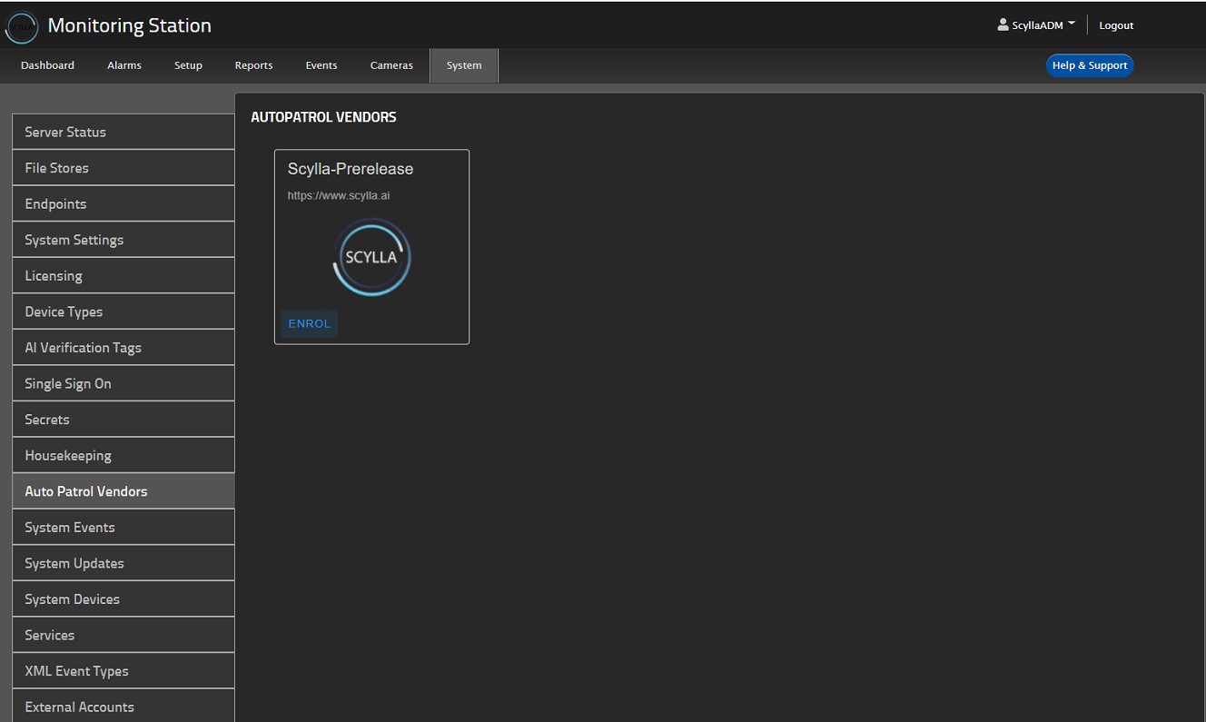Click the Scylla circular logo on vendor card
Image resolution: width=1206 pixels, height=722 pixels.
371,257
